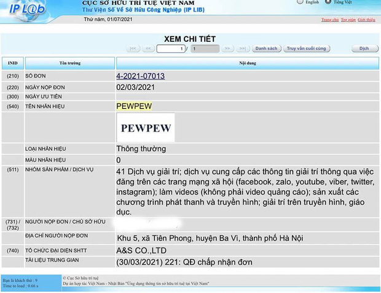Click the NGƯỜI NỘP ĐƠN / CHỦ SỞ HỮU label

(x=65, y=222)
